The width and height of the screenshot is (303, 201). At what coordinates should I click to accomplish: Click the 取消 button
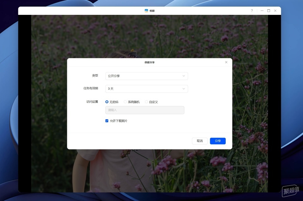pos(199,141)
